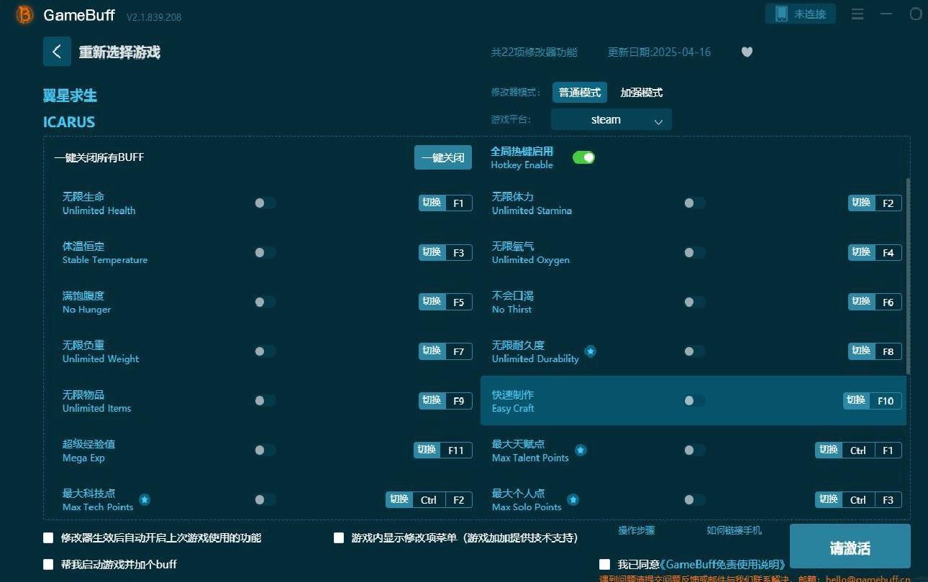Click the ICARUS game title

pos(69,122)
